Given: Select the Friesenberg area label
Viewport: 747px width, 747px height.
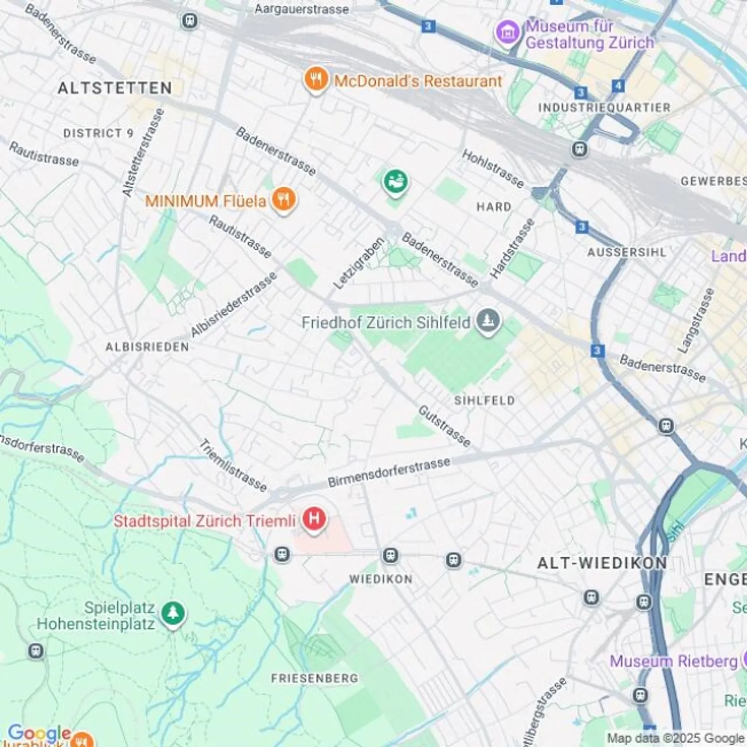Looking at the screenshot, I should pos(315,678).
